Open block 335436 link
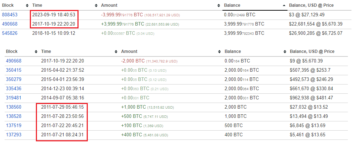The height and width of the screenshot is (142, 355). point(14,88)
